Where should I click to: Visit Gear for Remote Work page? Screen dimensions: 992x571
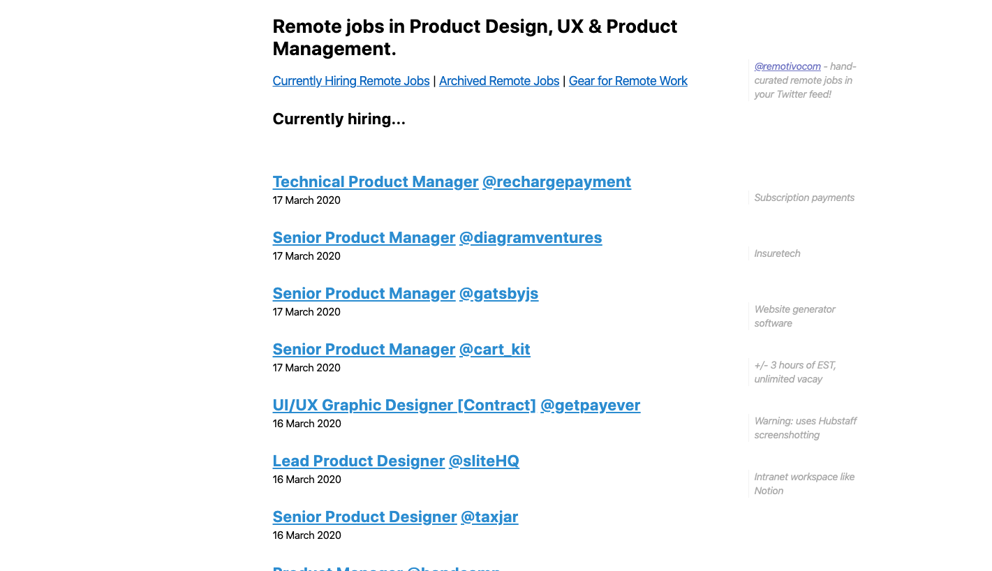[x=628, y=81]
